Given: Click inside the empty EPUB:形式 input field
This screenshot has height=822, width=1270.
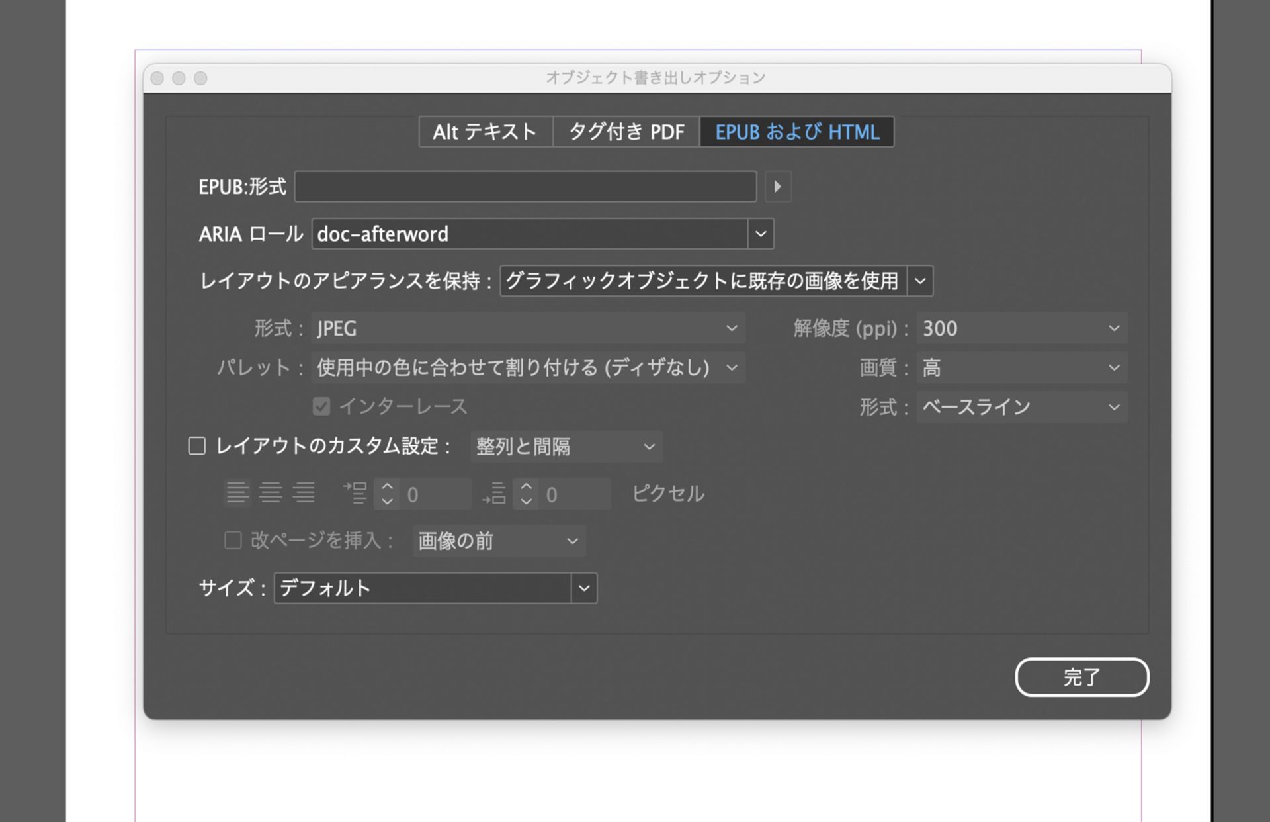Looking at the screenshot, I should tap(526, 187).
